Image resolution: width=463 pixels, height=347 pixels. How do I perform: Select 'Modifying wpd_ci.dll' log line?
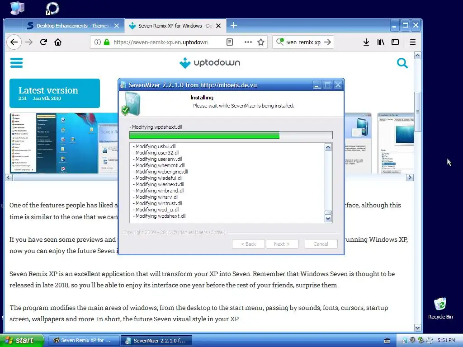tap(156, 210)
